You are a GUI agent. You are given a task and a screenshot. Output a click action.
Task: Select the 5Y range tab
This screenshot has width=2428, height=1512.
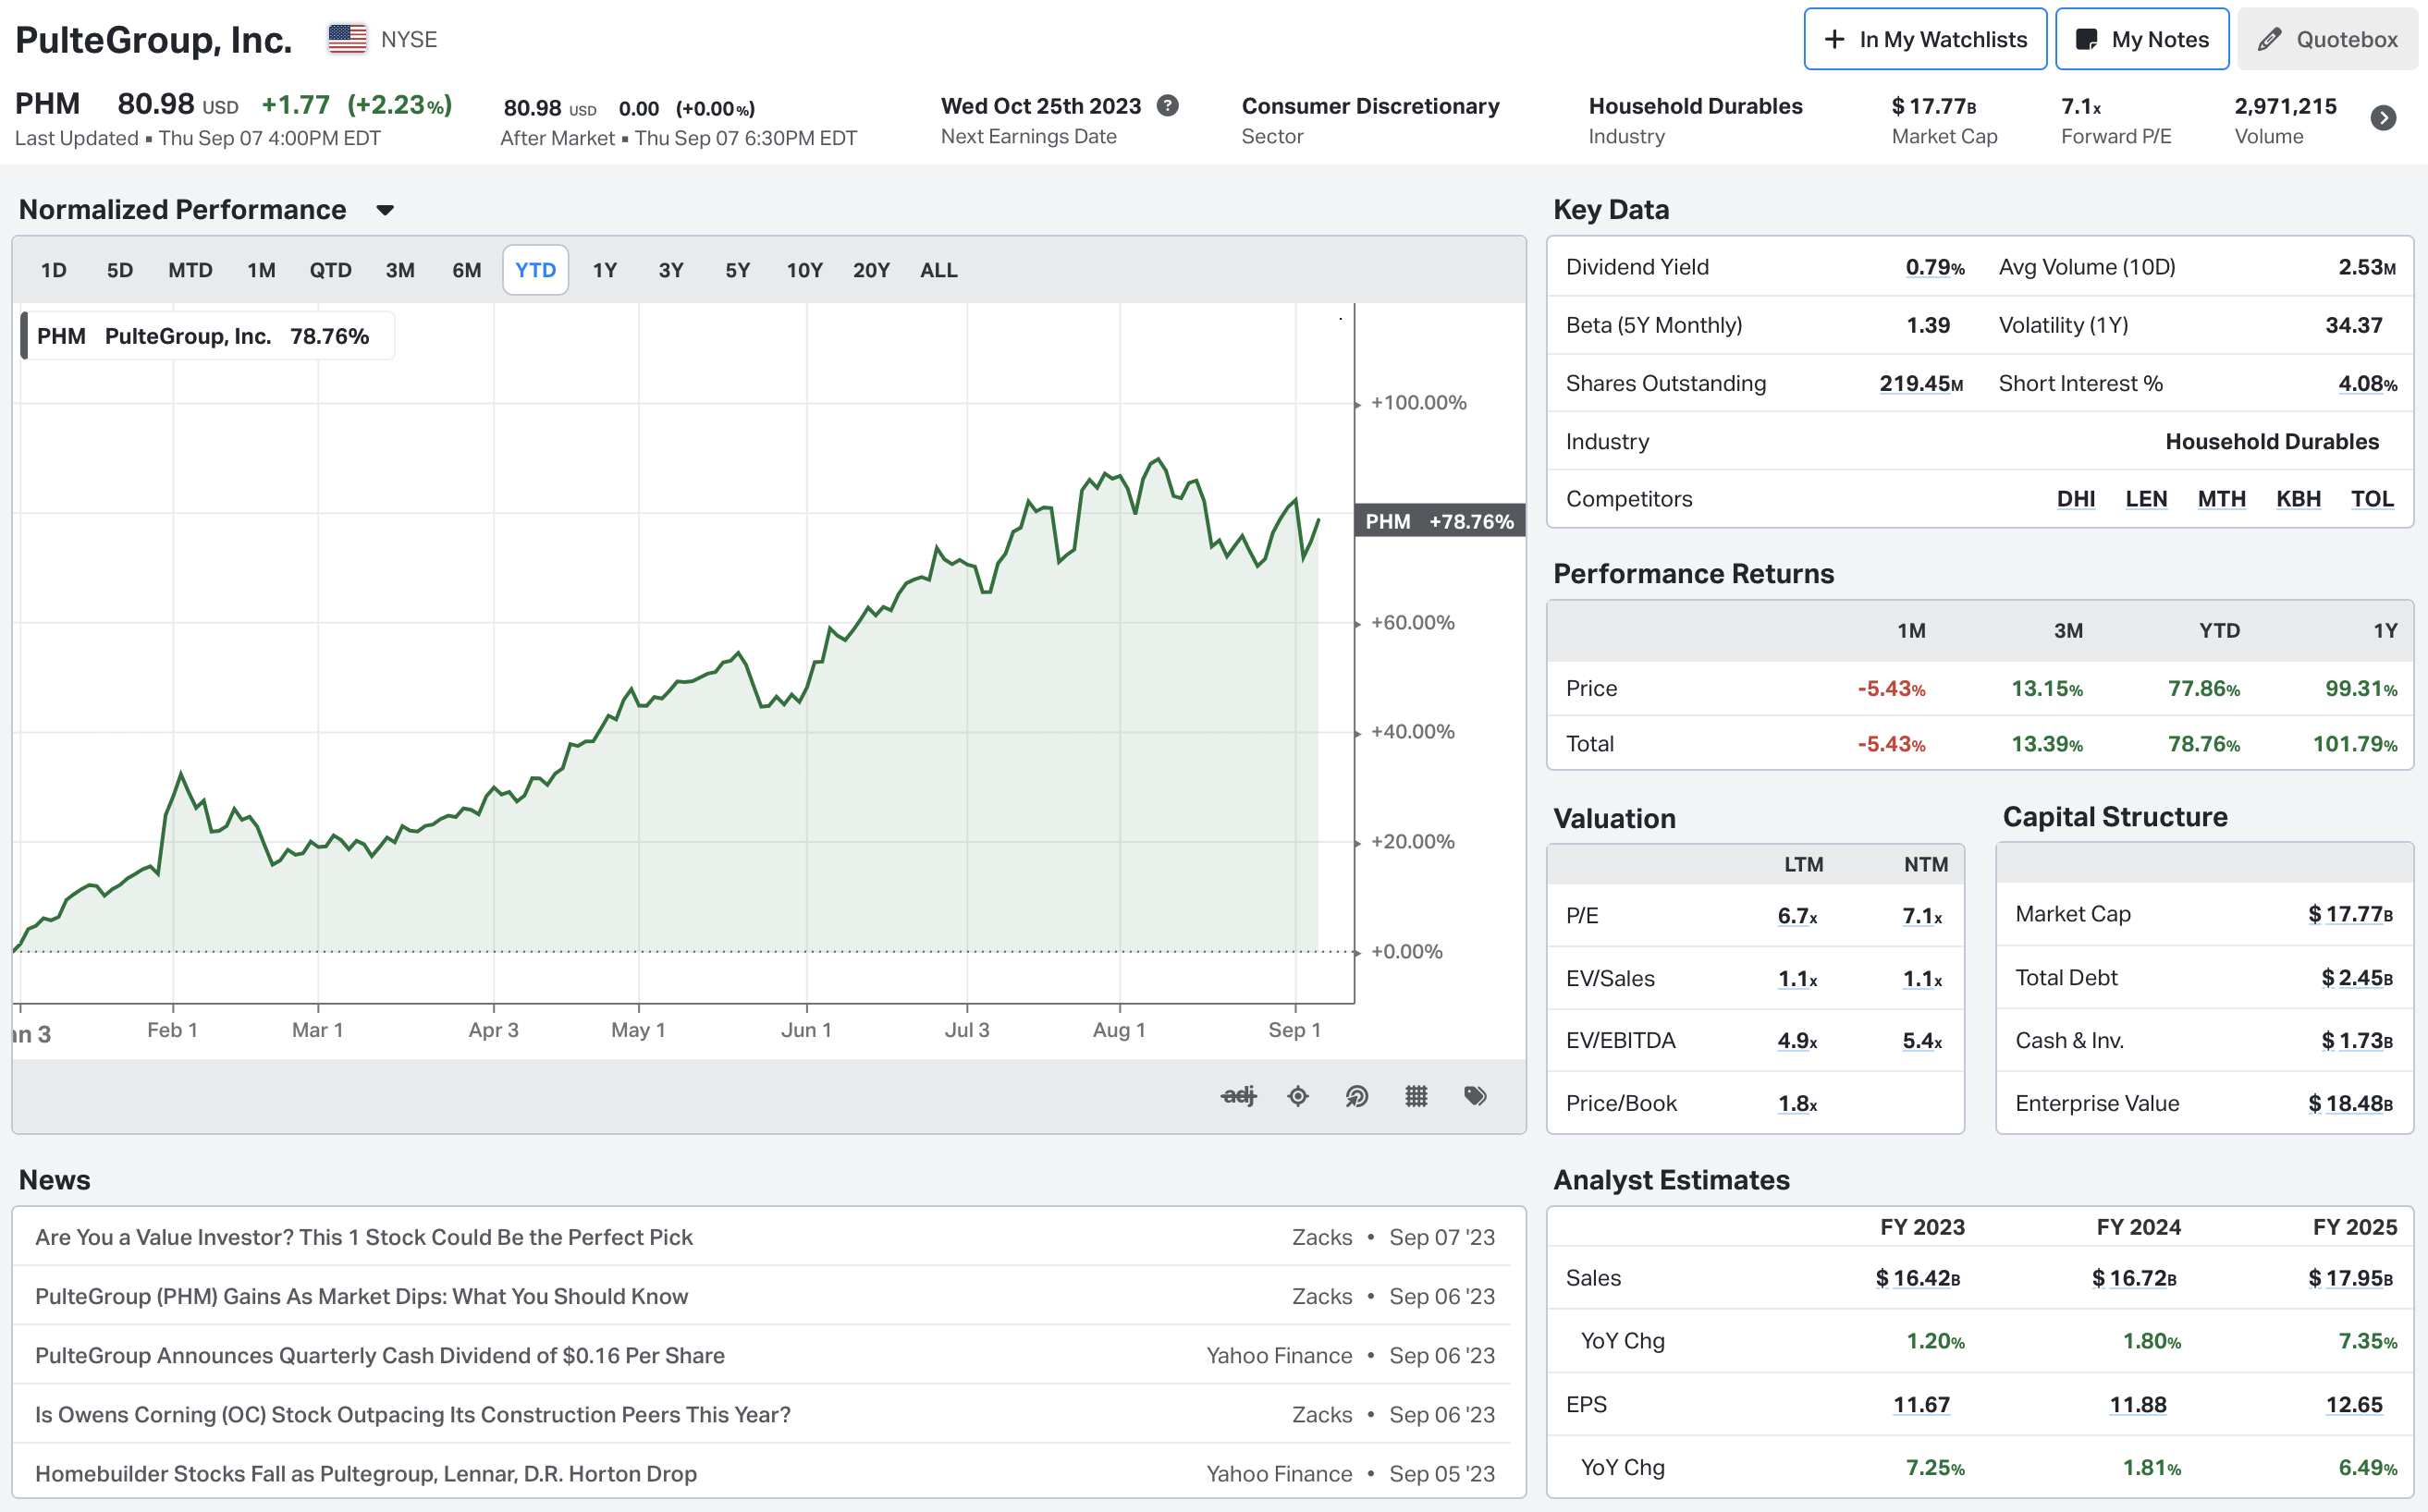click(737, 270)
